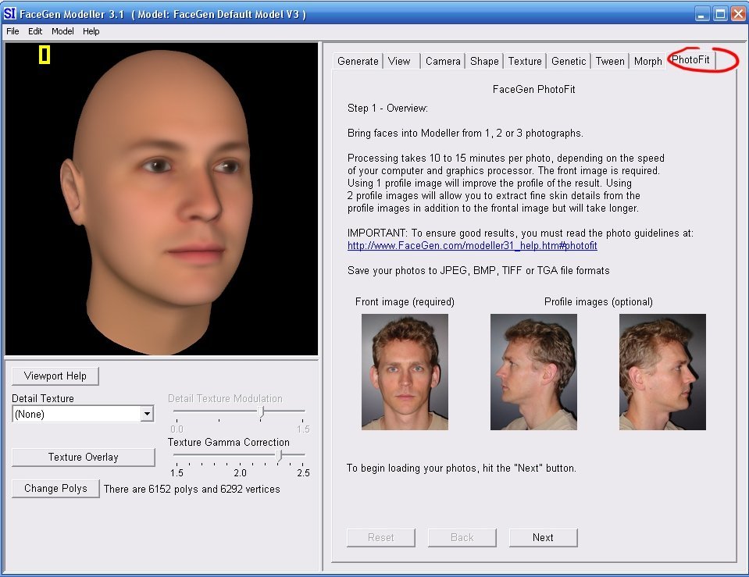Switch to the Shape tab
The width and height of the screenshot is (749, 577).
click(x=484, y=61)
